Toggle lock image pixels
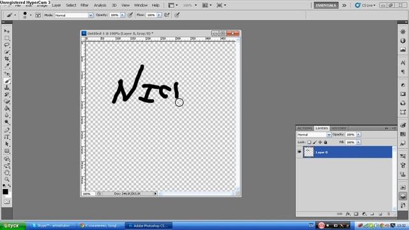The width and height of the screenshot is (409, 230). pos(314,142)
